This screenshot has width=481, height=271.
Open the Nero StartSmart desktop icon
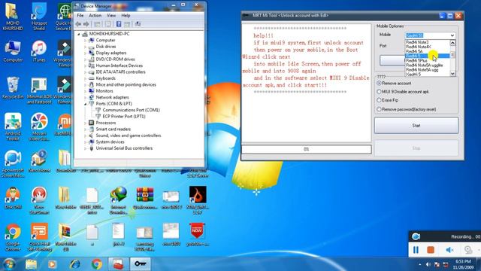[x=39, y=200]
